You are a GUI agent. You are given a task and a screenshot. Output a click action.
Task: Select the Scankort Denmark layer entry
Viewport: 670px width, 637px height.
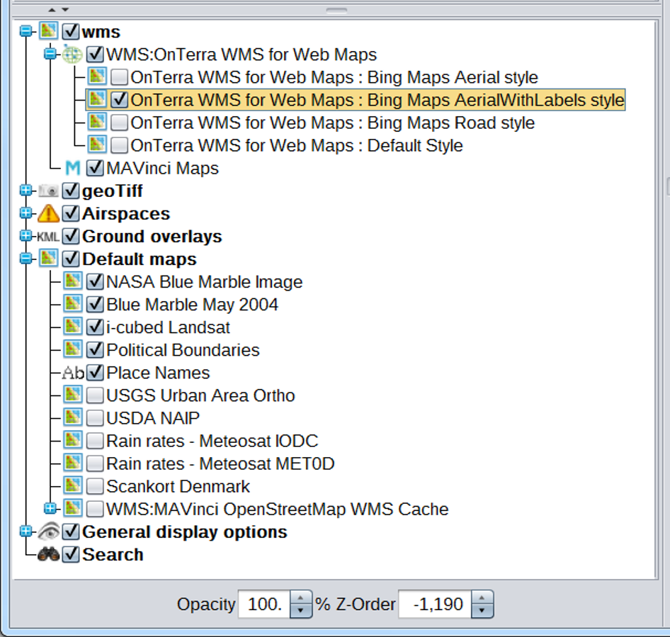[x=178, y=487]
